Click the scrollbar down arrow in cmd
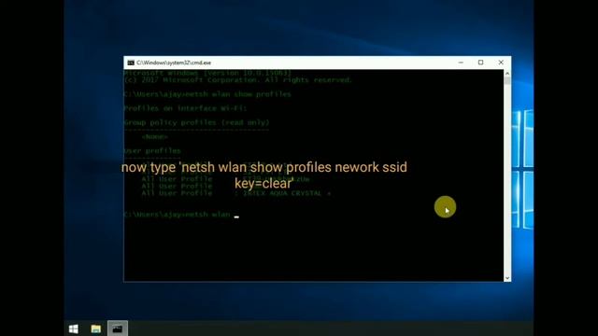 (507, 278)
